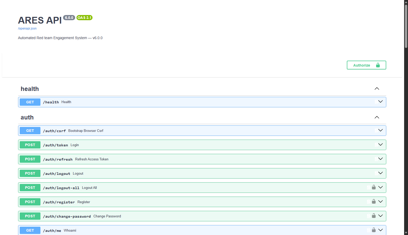Click the 'Logout All' summary text
This screenshot has height=235, width=408.
coord(89,188)
